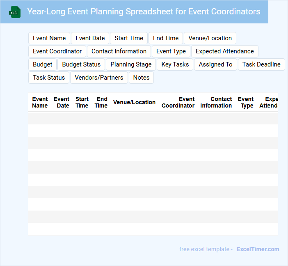
Task: Select the Event Name tag button
Action: coord(49,38)
